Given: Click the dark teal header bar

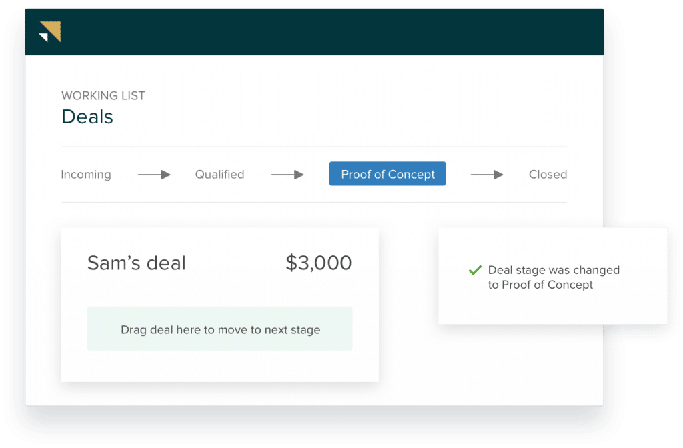Looking at the screenshot, I should point(333,32).
